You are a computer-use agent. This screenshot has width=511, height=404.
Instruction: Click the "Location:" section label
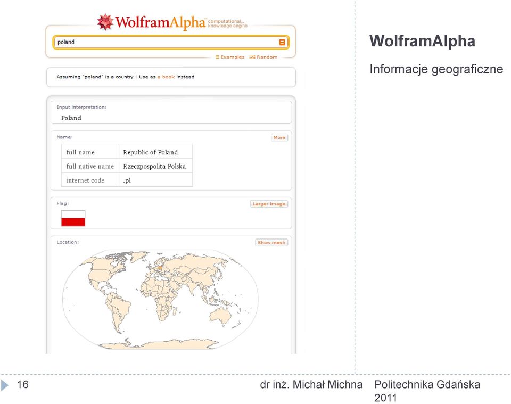68,242
